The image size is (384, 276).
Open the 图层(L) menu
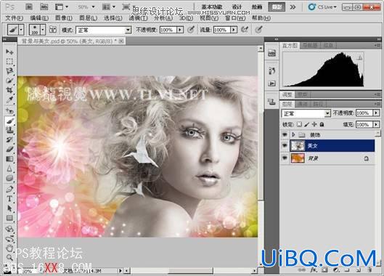click(x=88, y=18)
